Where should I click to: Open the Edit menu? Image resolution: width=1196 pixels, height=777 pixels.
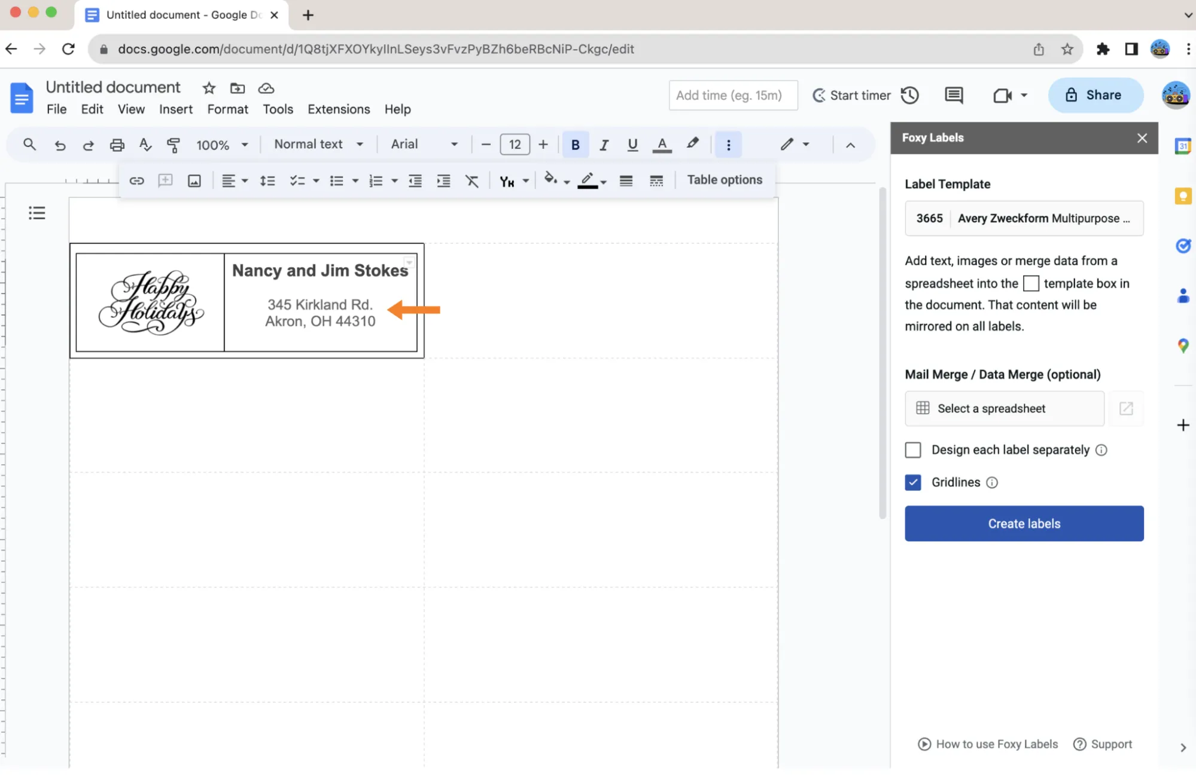tap(92, 109)
